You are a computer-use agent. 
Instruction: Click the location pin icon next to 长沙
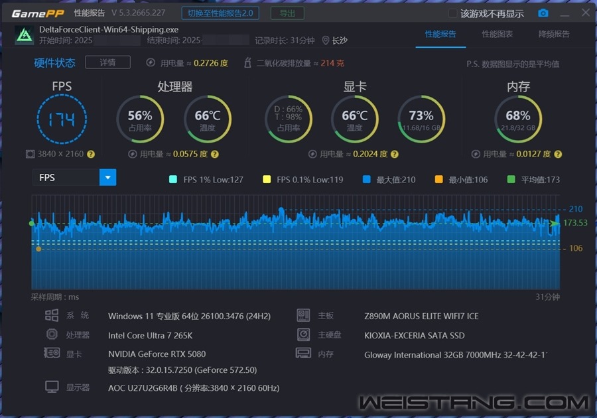point(326,40)
